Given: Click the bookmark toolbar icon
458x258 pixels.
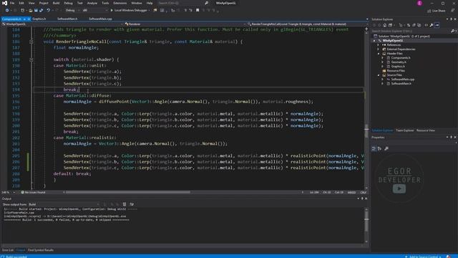Looking at the screenshot, I should click(x=198, y=10).
